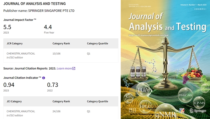The image size is (210, 119).
Task: Open the Learn more link
Action: coord(64,69)
